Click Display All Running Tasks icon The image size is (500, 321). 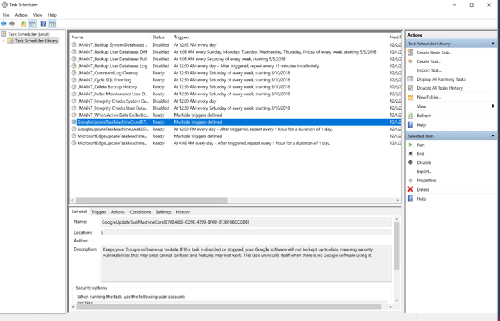(411, 79)
